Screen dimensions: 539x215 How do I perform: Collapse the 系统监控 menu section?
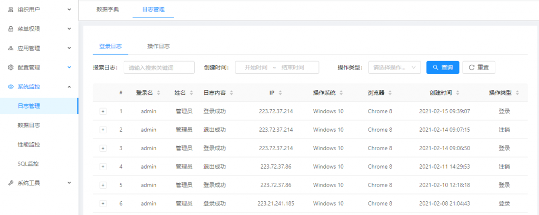(69, 86)
